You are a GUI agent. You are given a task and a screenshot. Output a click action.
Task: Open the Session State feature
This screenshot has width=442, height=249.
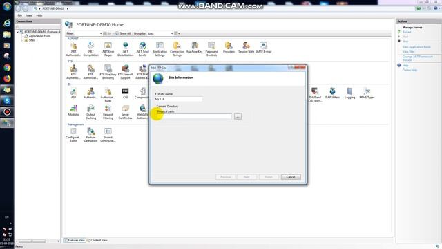coord(246,48)
